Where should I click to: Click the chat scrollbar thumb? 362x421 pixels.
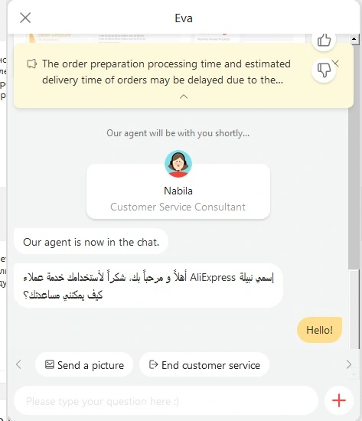point(354,156)
